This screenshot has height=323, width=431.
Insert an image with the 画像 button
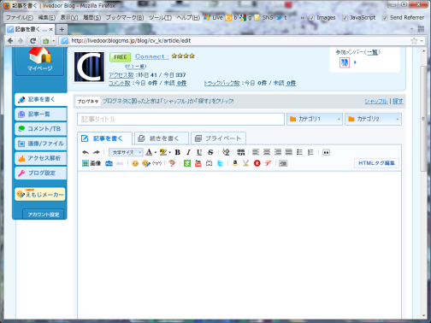click(92, 163)
